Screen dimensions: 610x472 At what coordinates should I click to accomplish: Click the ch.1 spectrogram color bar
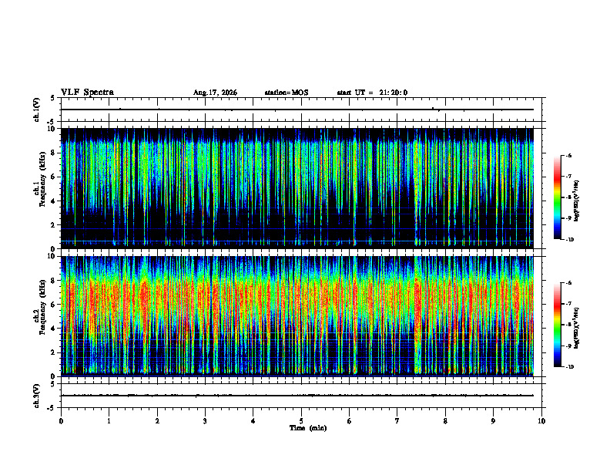(557, 197)
